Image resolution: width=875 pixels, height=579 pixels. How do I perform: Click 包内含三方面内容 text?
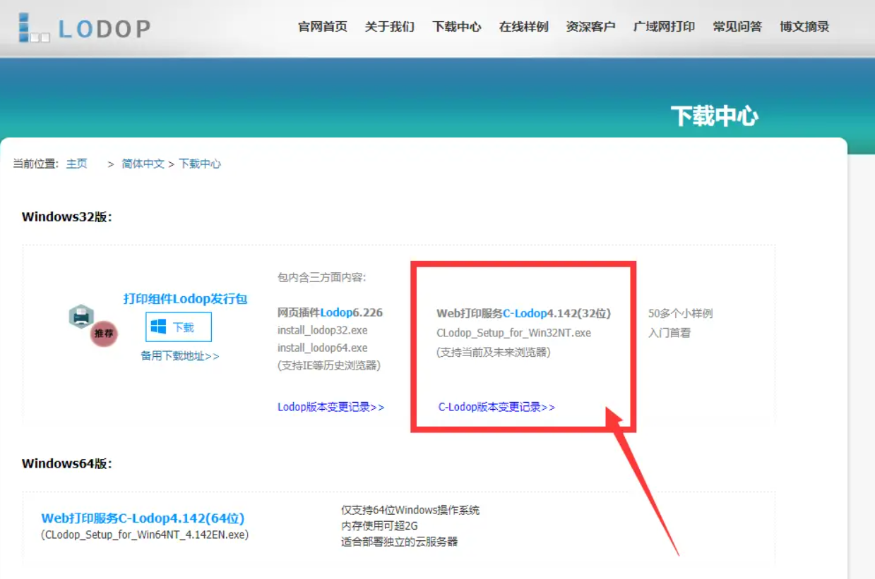point(322,277)
